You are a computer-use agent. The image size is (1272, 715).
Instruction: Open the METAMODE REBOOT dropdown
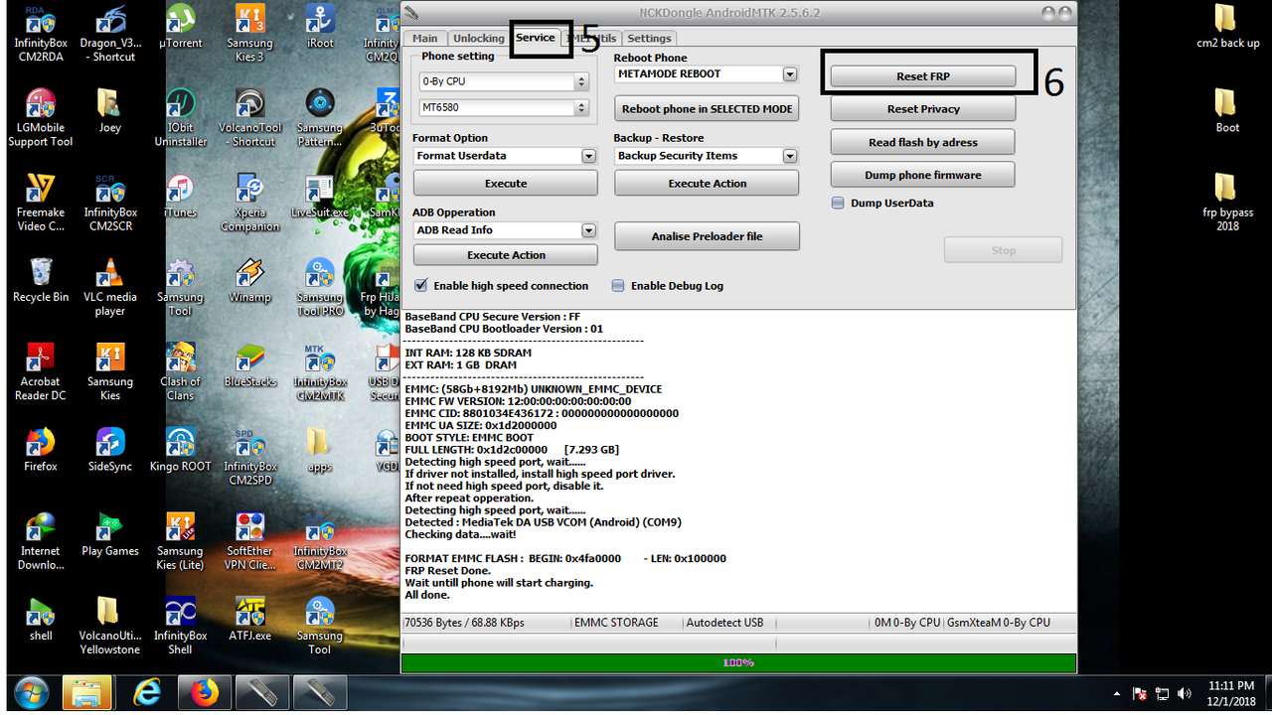click(789, 74)
